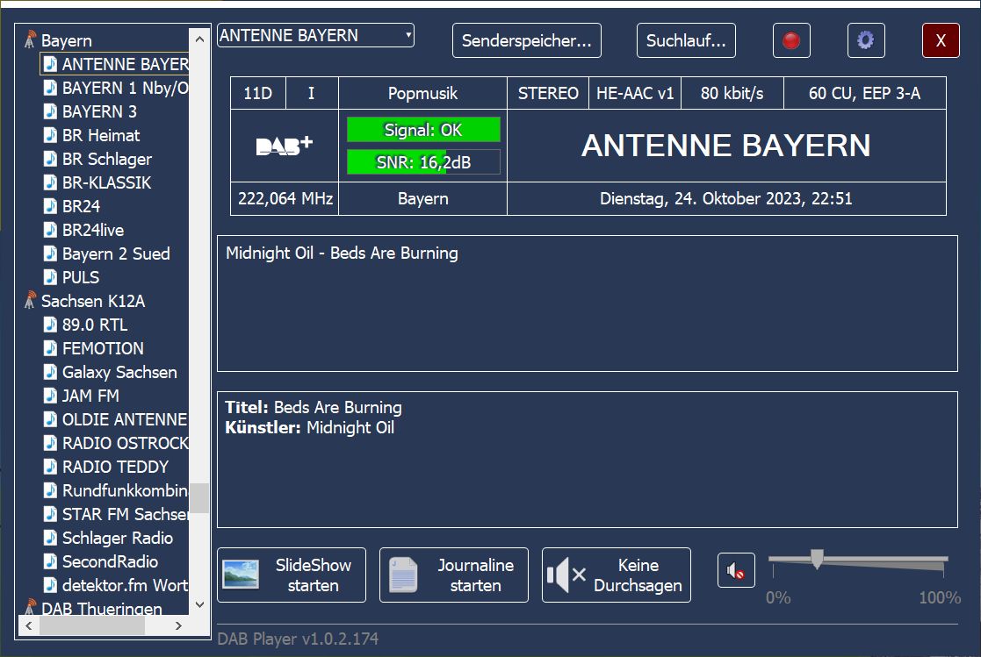
Task: Select the RADIO OSTROCK station
Action: tap(125, 443)
